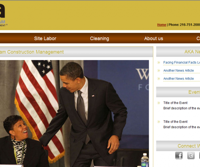The width and height of the screenshot is (200, 167).
Task: Open Facing Financial Facts news link
Action: click(x=182, y=62)
